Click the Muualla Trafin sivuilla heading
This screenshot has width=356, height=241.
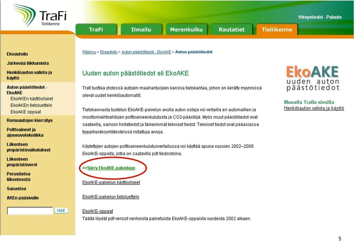click(x=309, y=102)
